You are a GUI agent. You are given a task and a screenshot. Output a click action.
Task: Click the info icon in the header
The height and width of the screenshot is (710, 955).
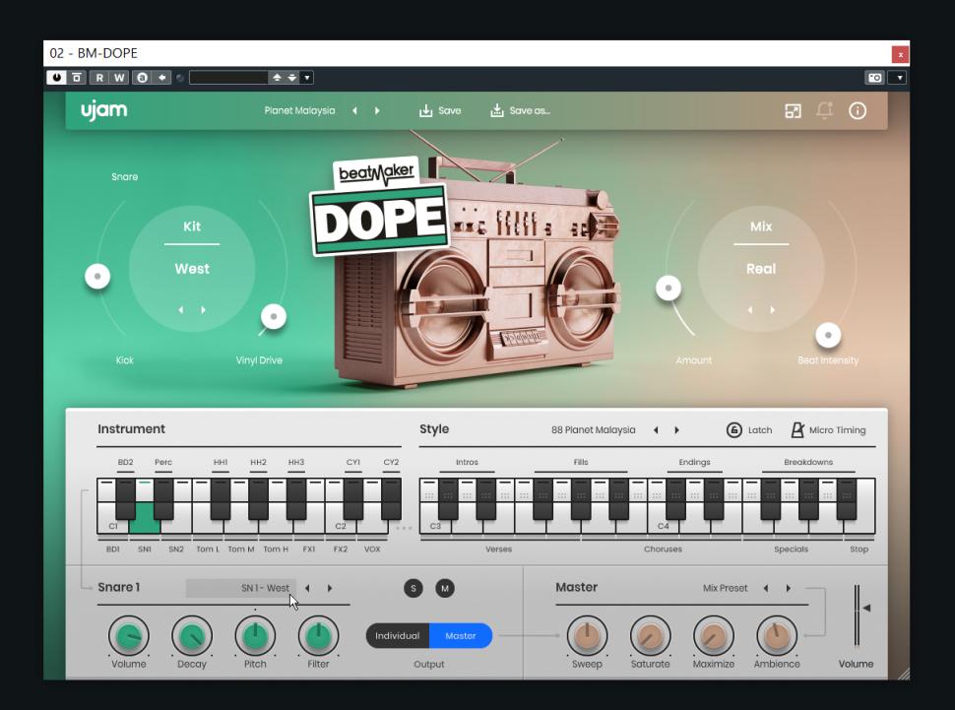point(858,111)
